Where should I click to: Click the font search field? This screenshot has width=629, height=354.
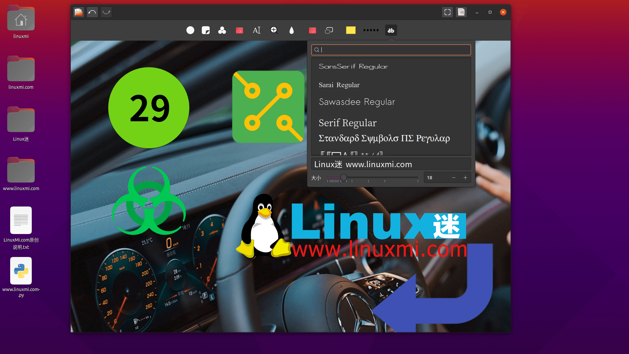(391, 49)
